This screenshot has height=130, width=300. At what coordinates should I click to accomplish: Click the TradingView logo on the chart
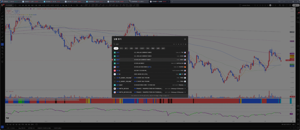click(x=7, y=118)
